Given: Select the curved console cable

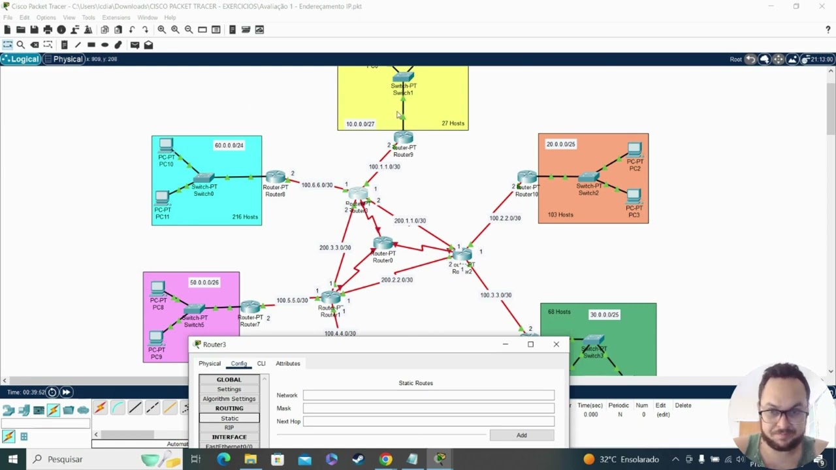Looking at the screenshot, I should point(118,408).
